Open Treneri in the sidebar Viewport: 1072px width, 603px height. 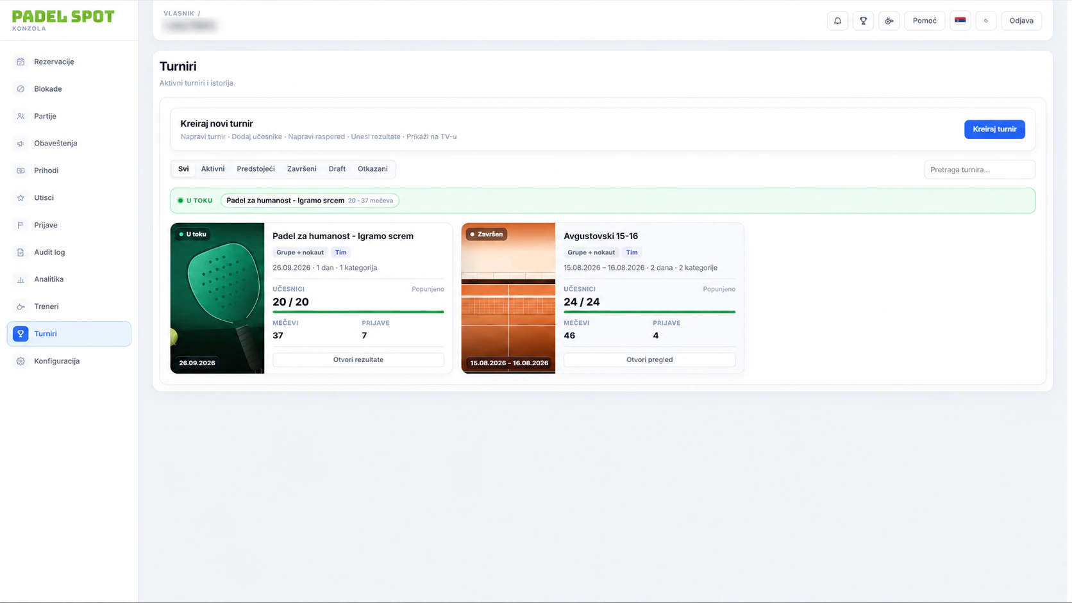(x=69, y=306)
